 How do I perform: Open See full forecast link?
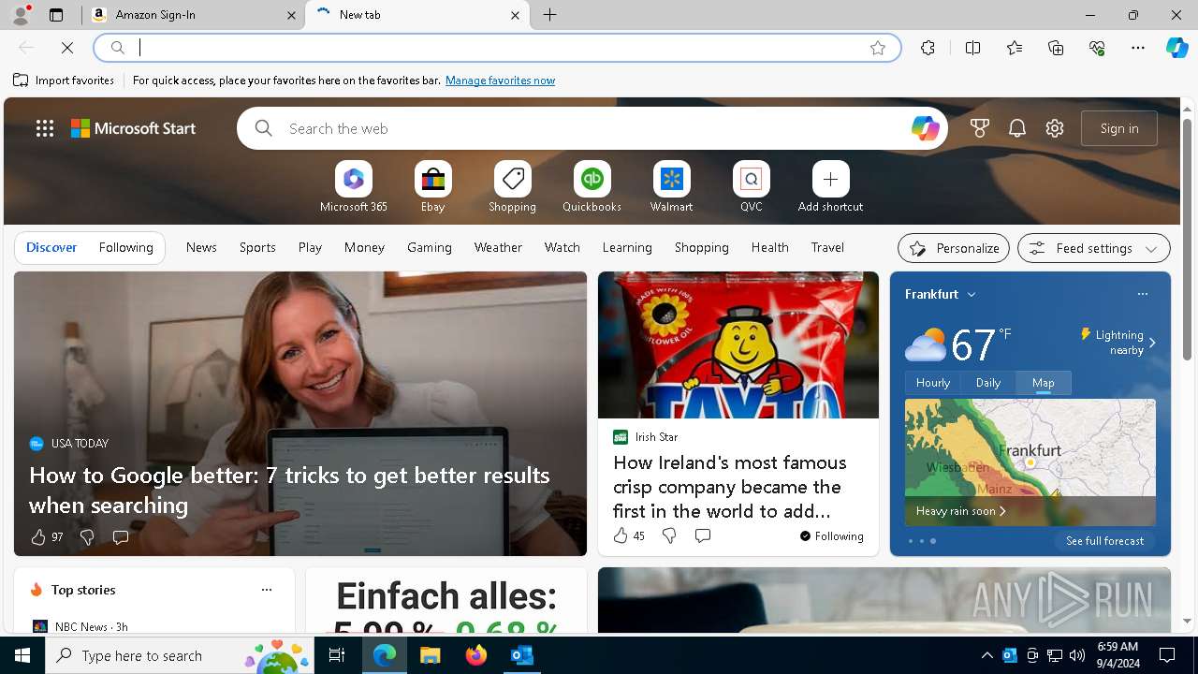(1104, 541)
